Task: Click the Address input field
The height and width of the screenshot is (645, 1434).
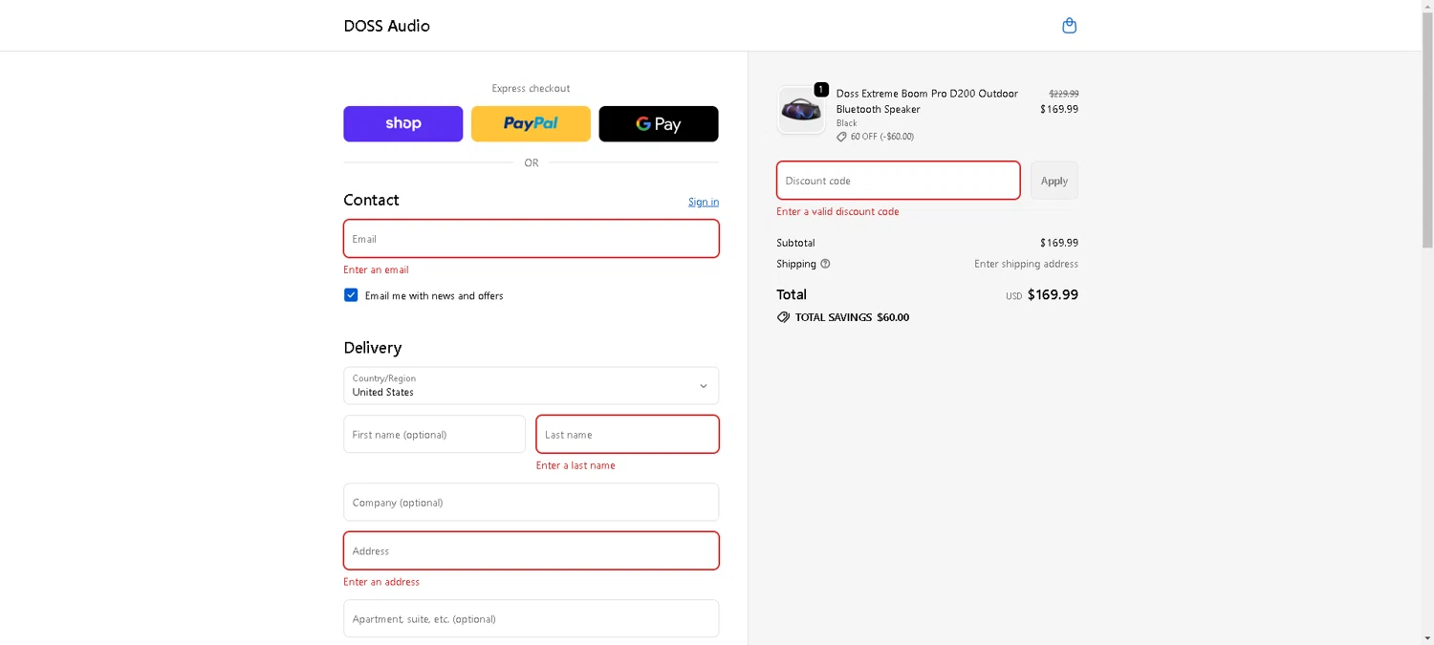Action: (531, 551)
